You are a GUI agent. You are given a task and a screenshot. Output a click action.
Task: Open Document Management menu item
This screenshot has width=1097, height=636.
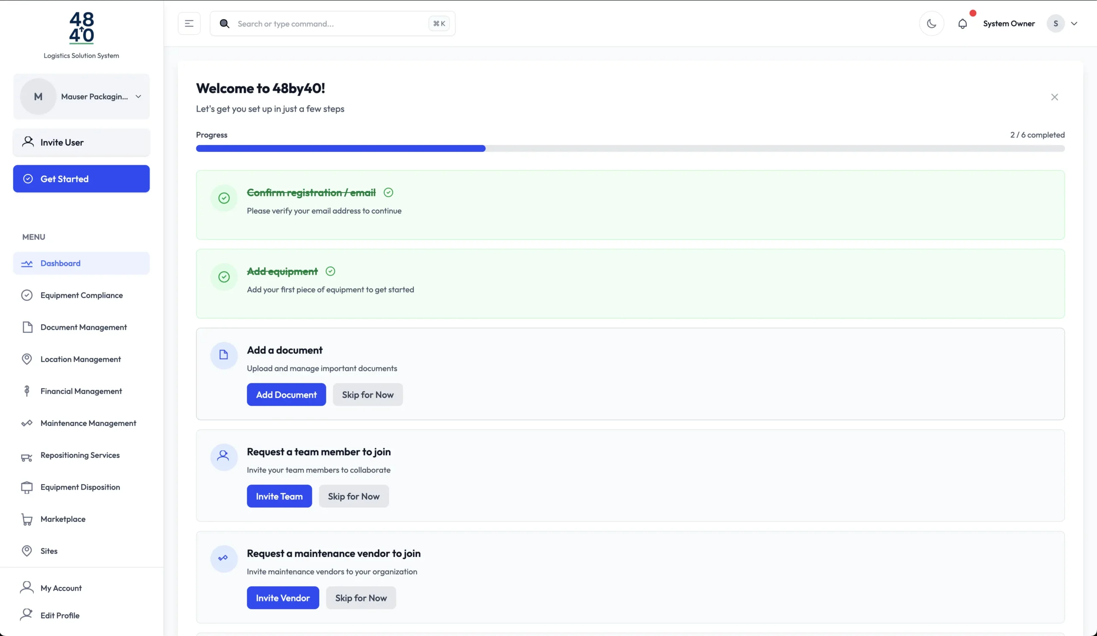coord(83,327)
